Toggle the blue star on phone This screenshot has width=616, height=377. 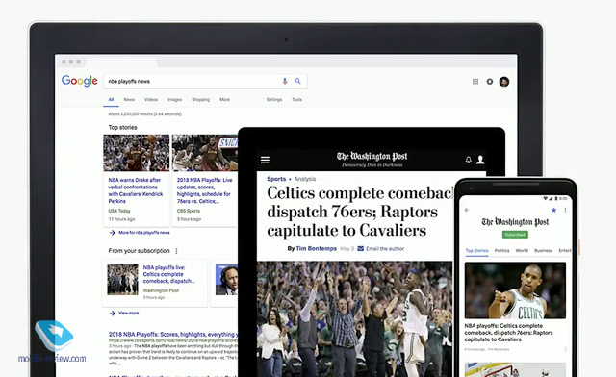[x=554, y=210]
